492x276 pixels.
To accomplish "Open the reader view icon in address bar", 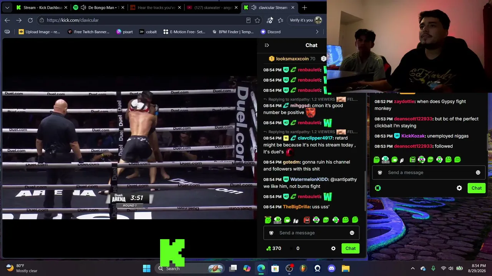I will [x=248, y=20].
